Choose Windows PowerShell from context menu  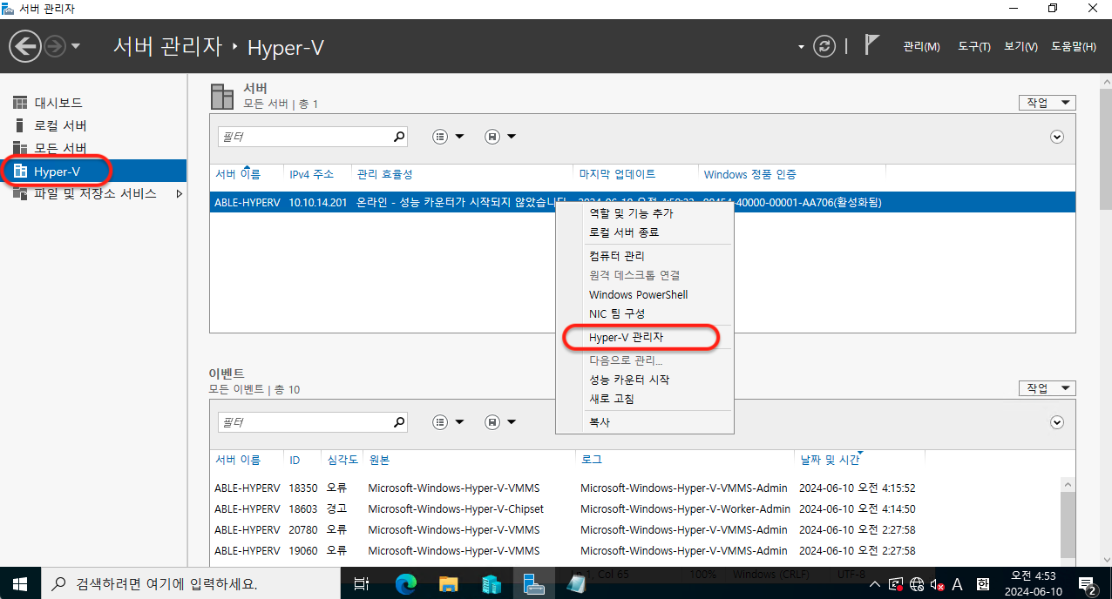(638, 294)
